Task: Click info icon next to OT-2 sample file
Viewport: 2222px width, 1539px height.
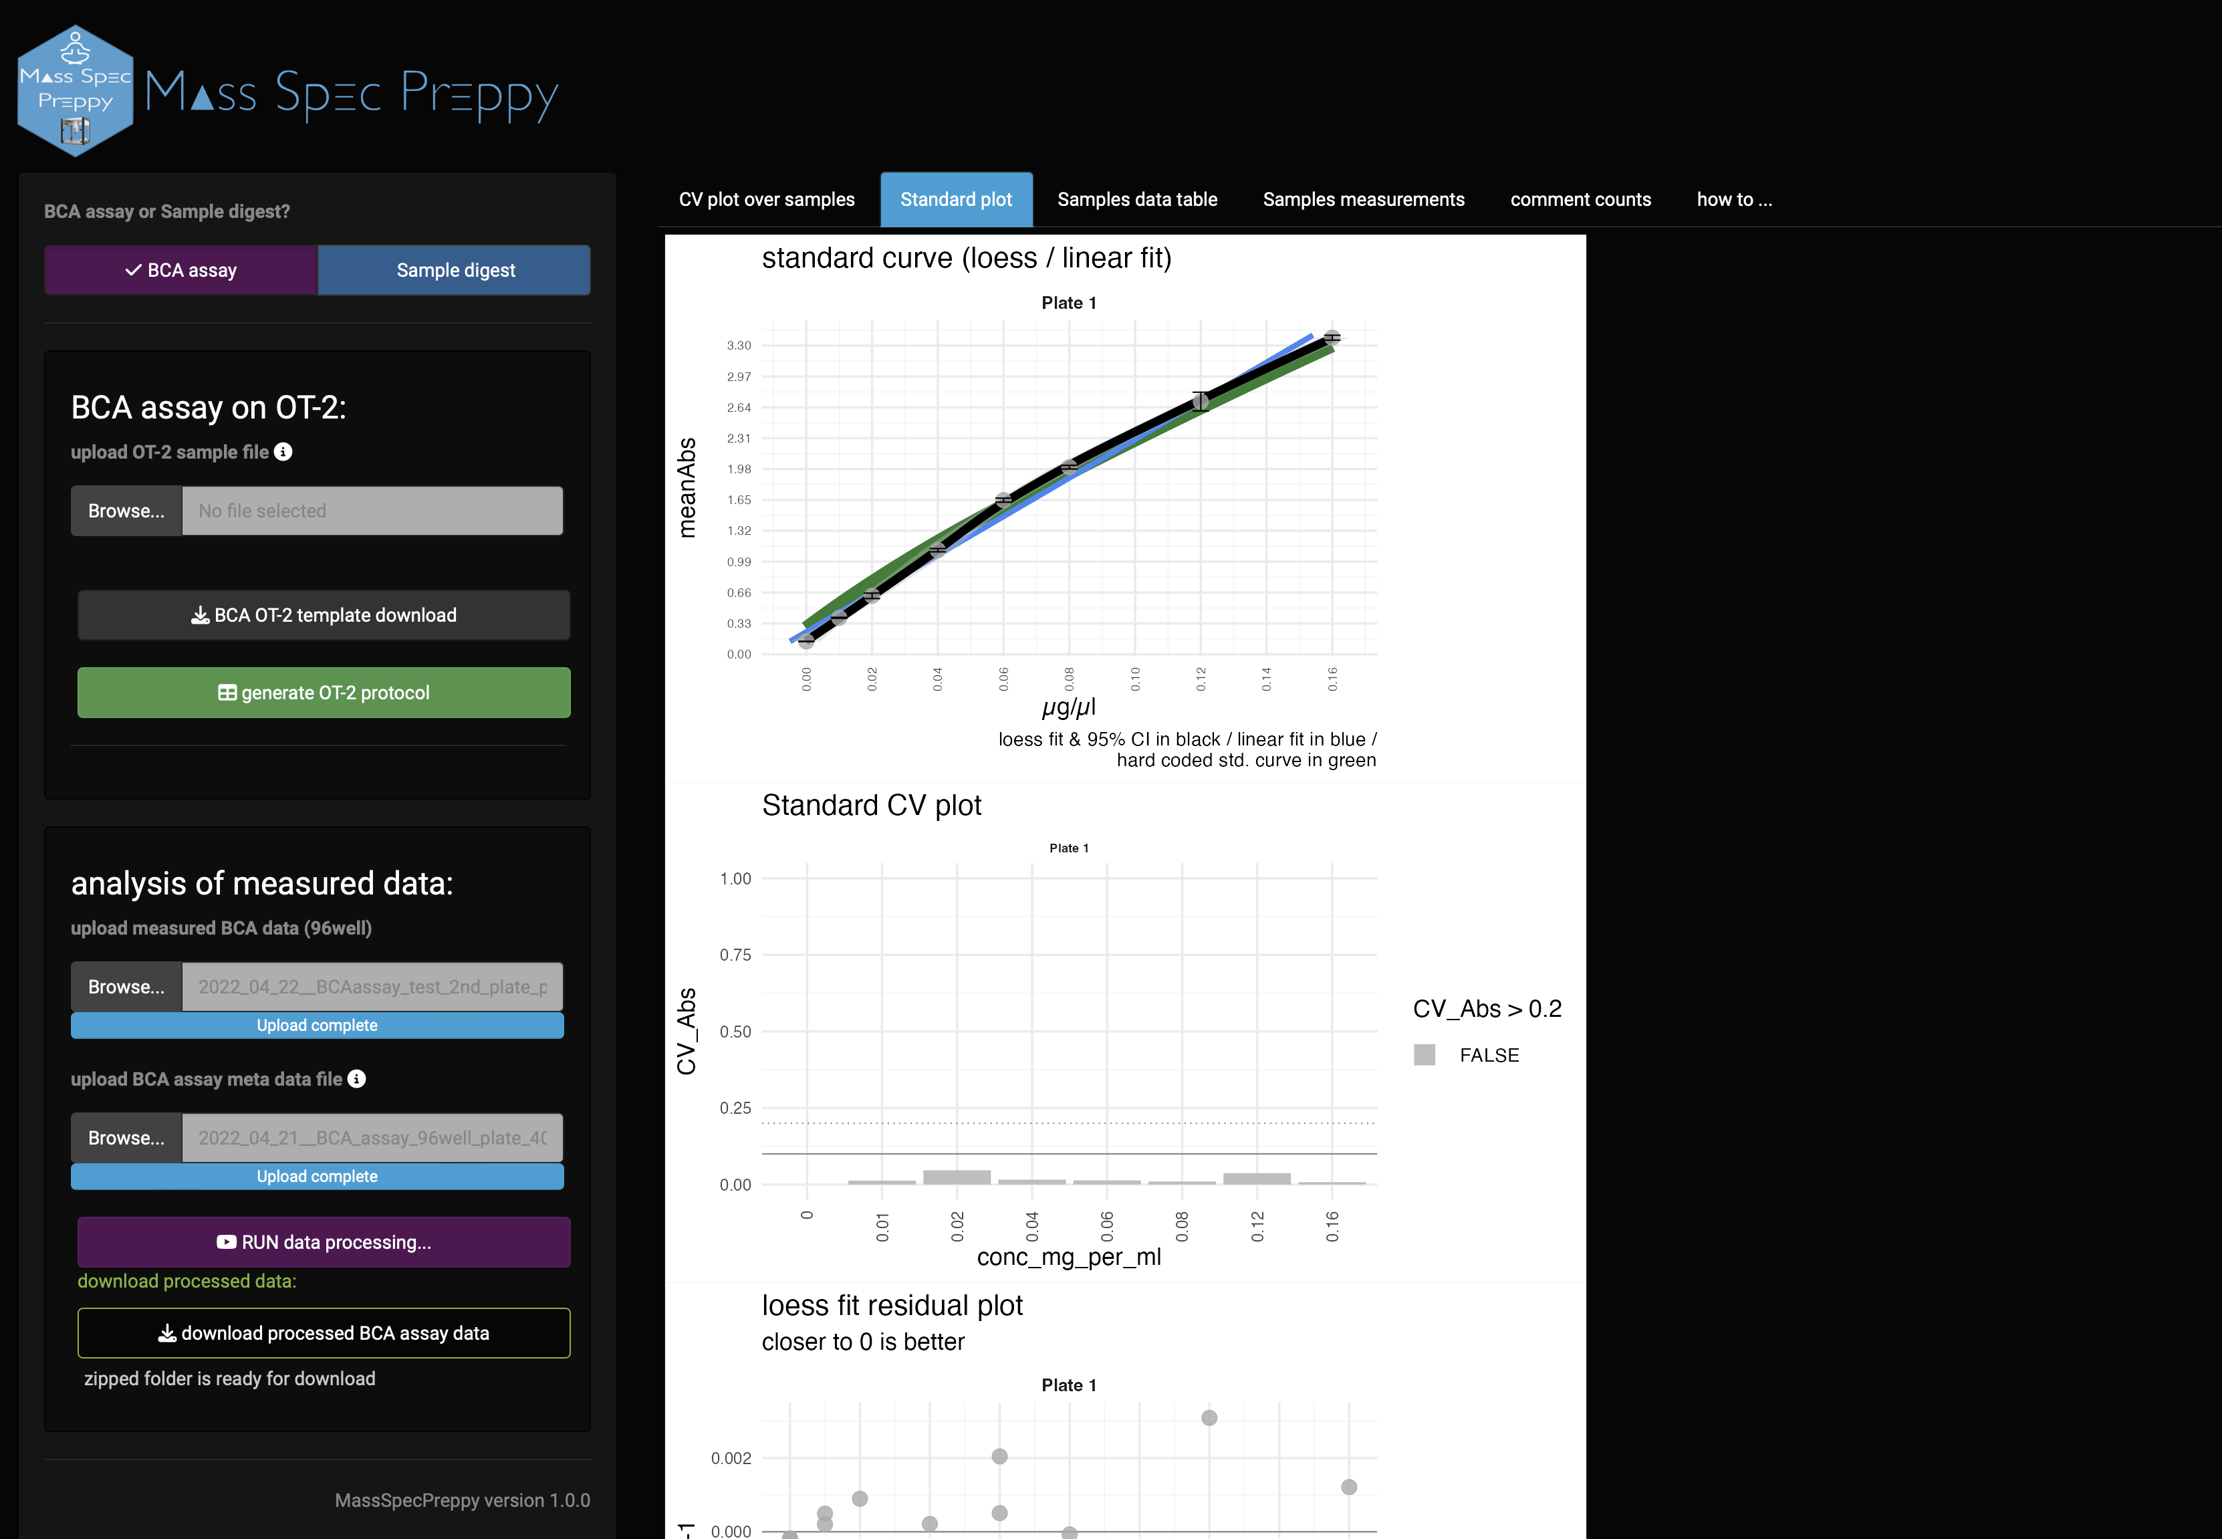Action: (x=283, y=451)
